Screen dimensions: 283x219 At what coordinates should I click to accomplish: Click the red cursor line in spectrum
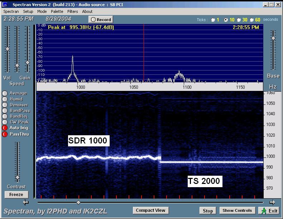coord(144,53)
